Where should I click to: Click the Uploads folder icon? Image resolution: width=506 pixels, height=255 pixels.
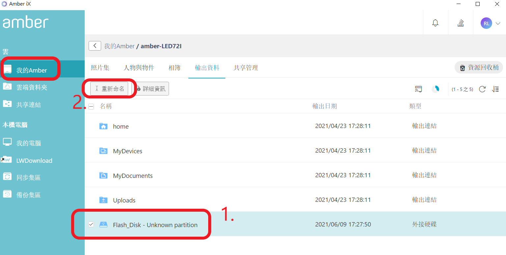[x=103, y=200]
